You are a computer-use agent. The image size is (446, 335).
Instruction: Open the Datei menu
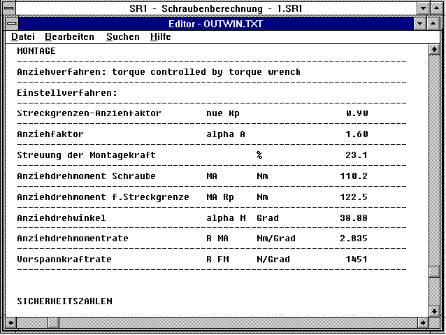(22, 36)
